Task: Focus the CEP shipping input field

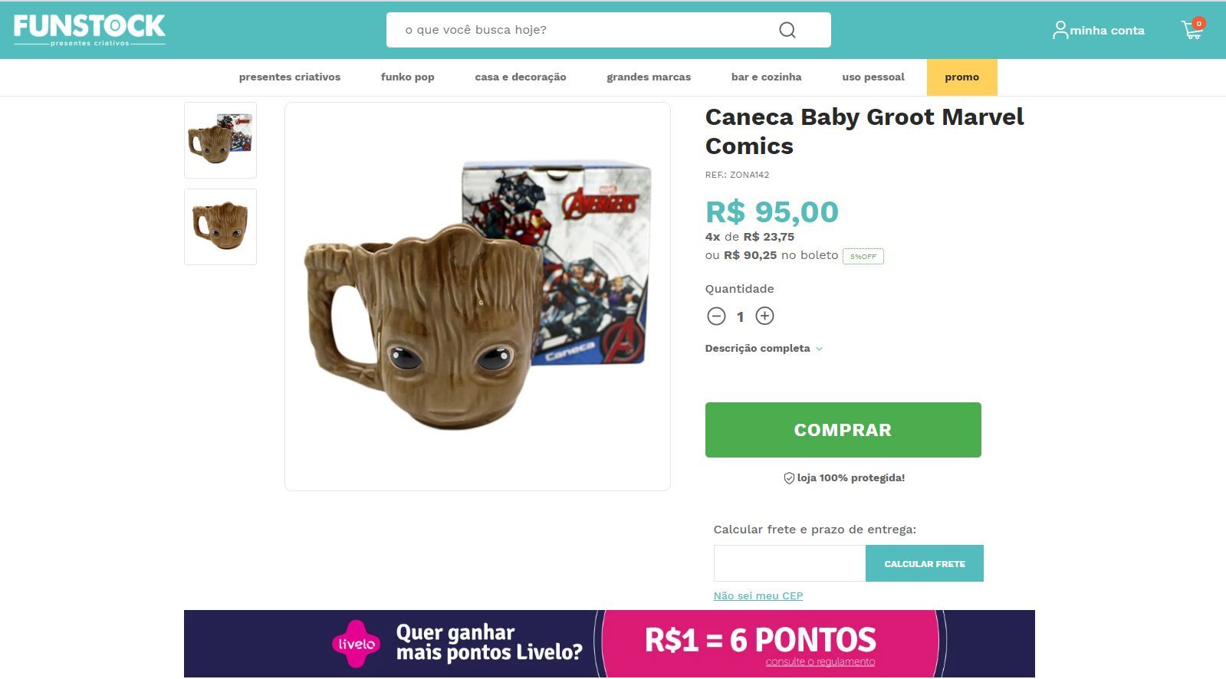Action: [790, 563]
